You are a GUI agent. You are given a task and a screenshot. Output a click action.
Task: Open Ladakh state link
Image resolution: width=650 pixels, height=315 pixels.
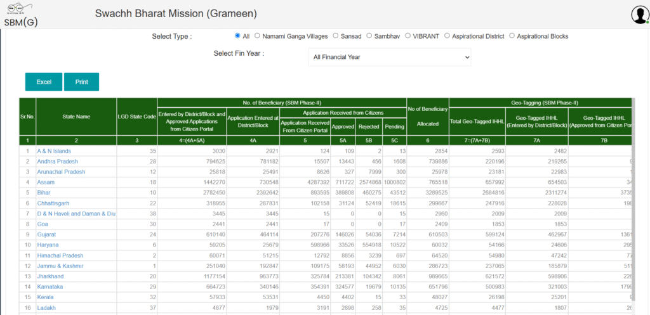tap(46, 307)
